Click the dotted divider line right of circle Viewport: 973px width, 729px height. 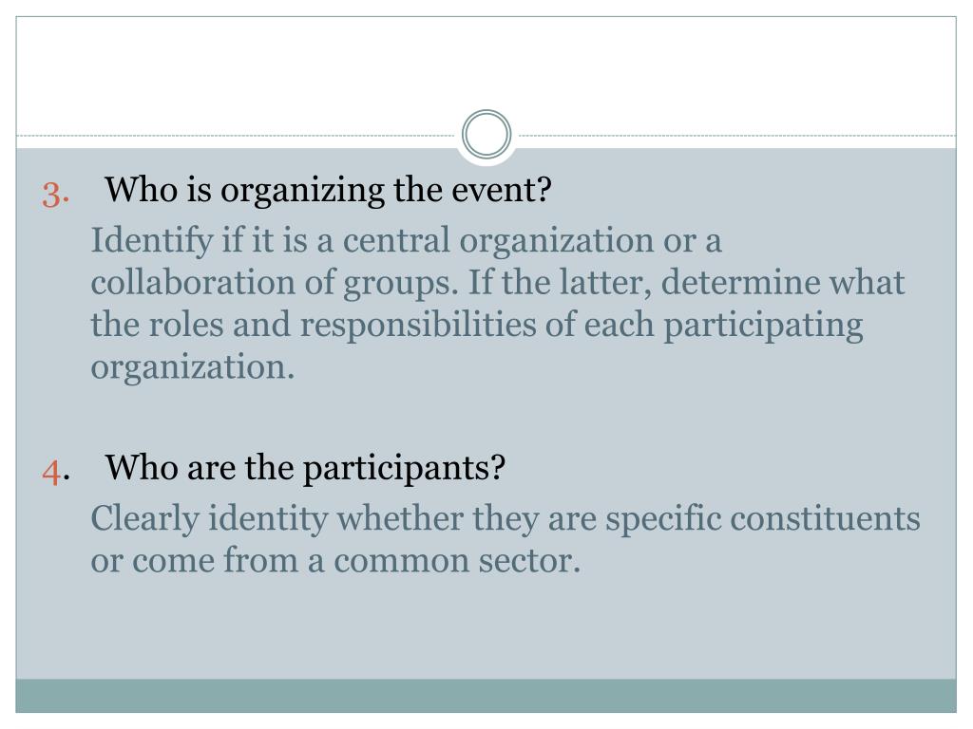pyautogui.click(x=737, y=135)
